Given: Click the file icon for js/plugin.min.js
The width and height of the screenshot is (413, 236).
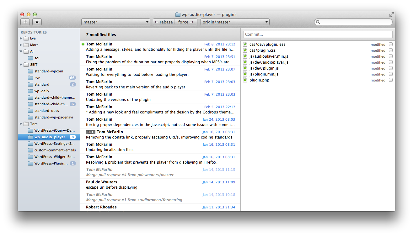Looking at the screenshot, I should [x=245, y=74].
